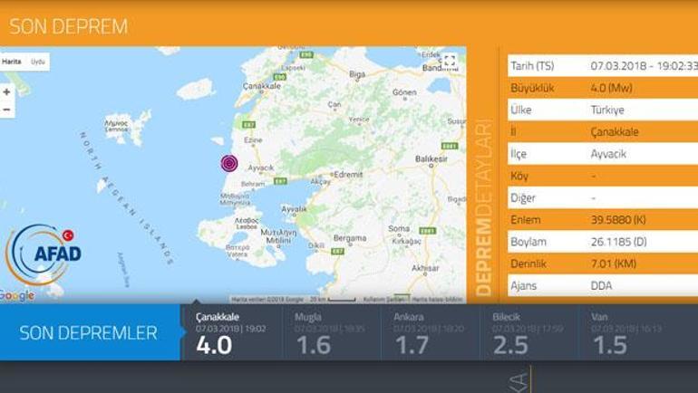698x393 pixels.
Task: Click the Enlem latitude detail row
Action: pyautogui.click(x=599, y=220)
